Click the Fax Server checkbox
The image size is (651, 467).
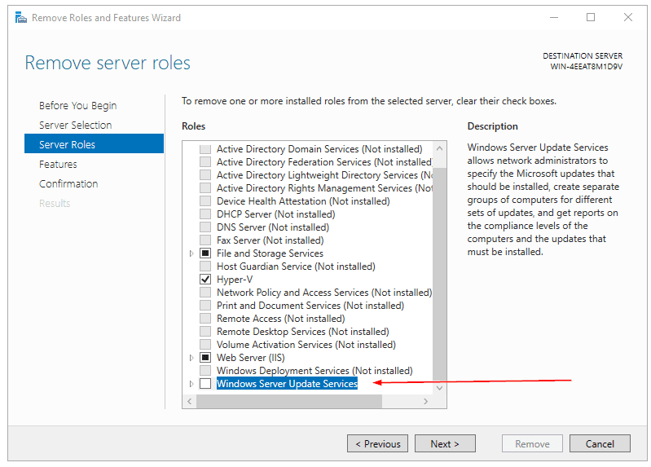click(x=205, y=240)
